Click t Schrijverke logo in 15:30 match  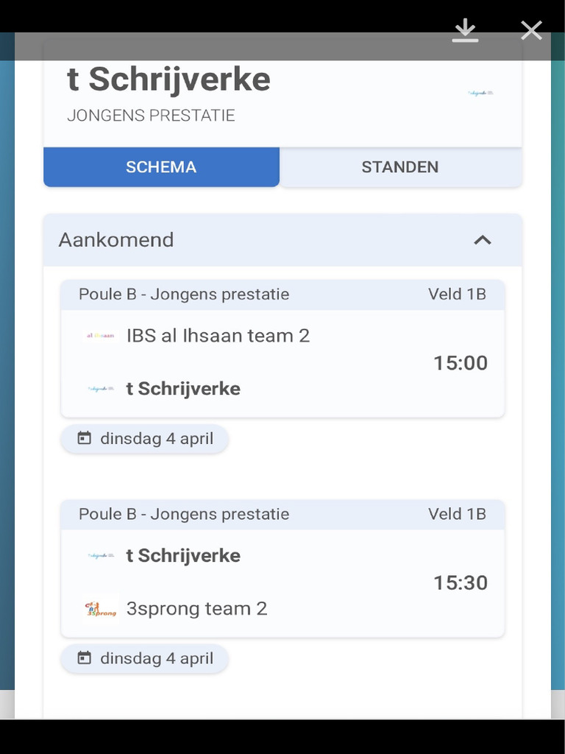100,555
